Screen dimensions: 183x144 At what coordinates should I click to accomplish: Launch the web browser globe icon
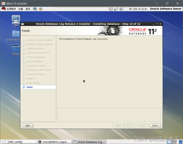[35, 9]
